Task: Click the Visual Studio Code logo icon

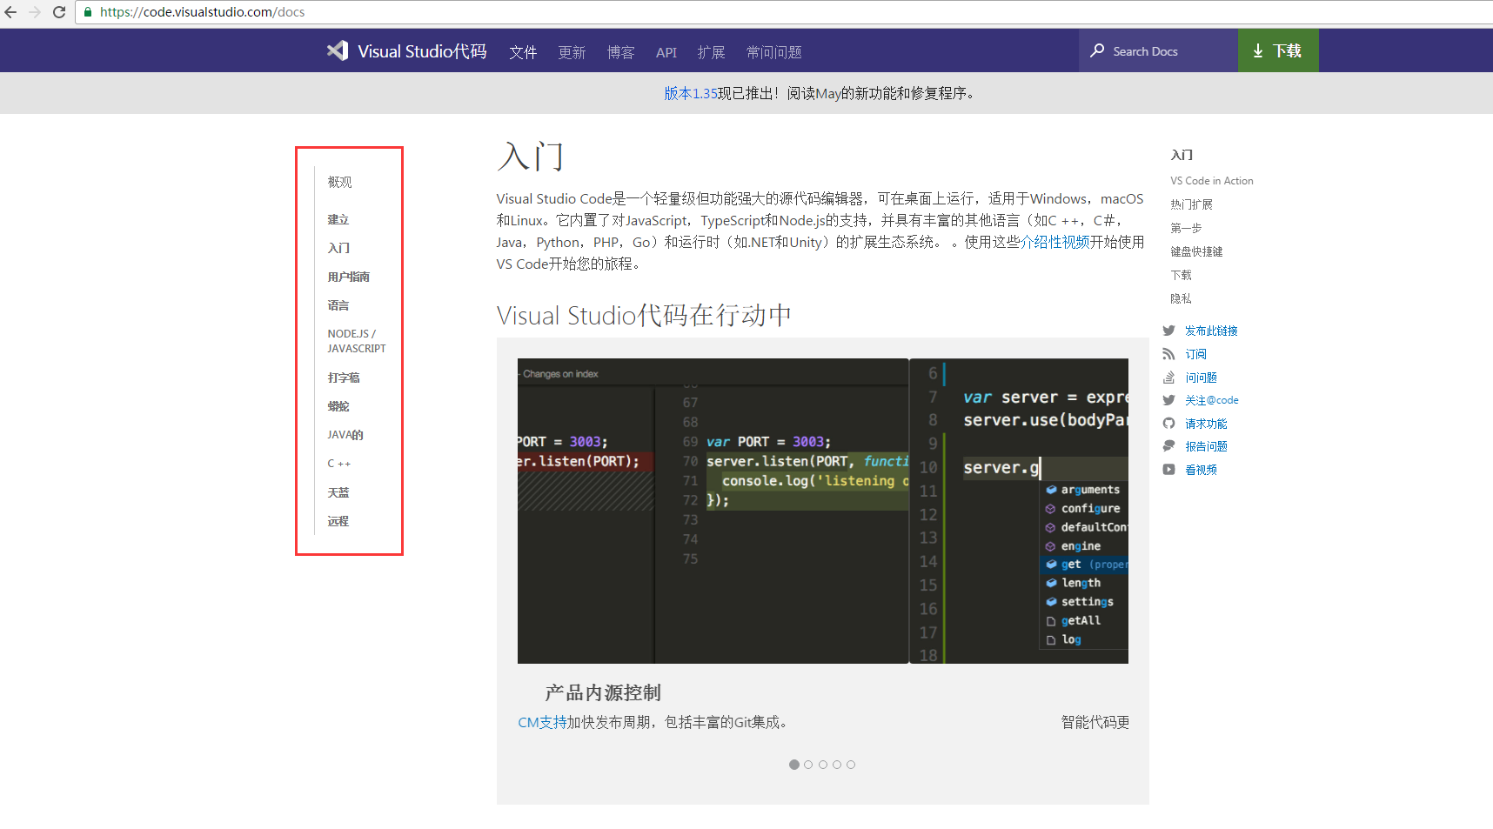Action: tap(338, 50)
